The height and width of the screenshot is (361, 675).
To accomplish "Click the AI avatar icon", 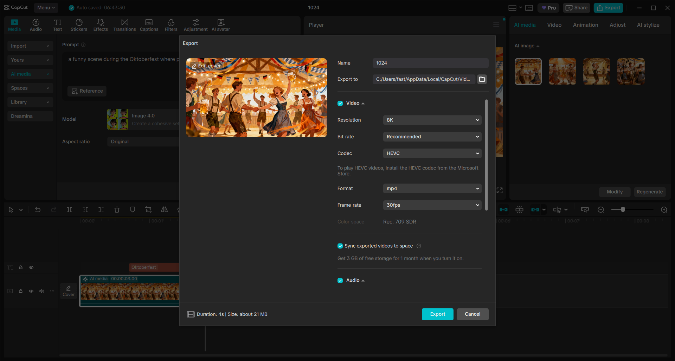I will click(x=220, y=25).
